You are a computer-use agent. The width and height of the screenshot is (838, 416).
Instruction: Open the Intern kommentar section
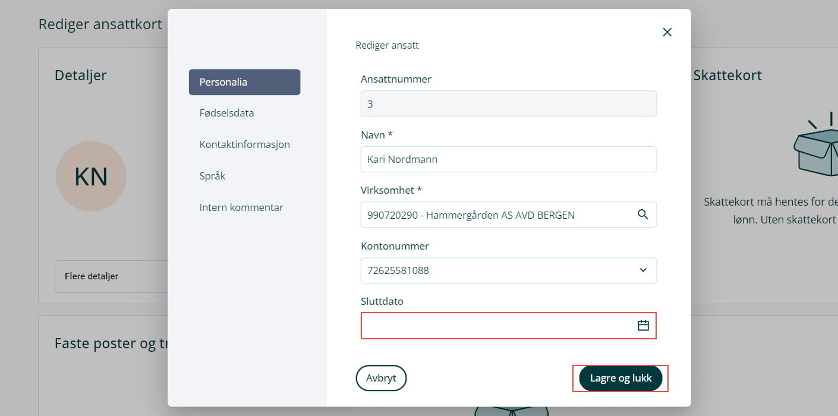click(241, 208)
